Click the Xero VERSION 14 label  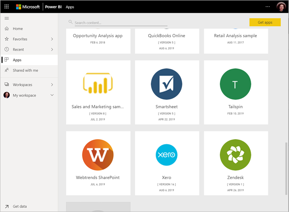pos(167,184)
